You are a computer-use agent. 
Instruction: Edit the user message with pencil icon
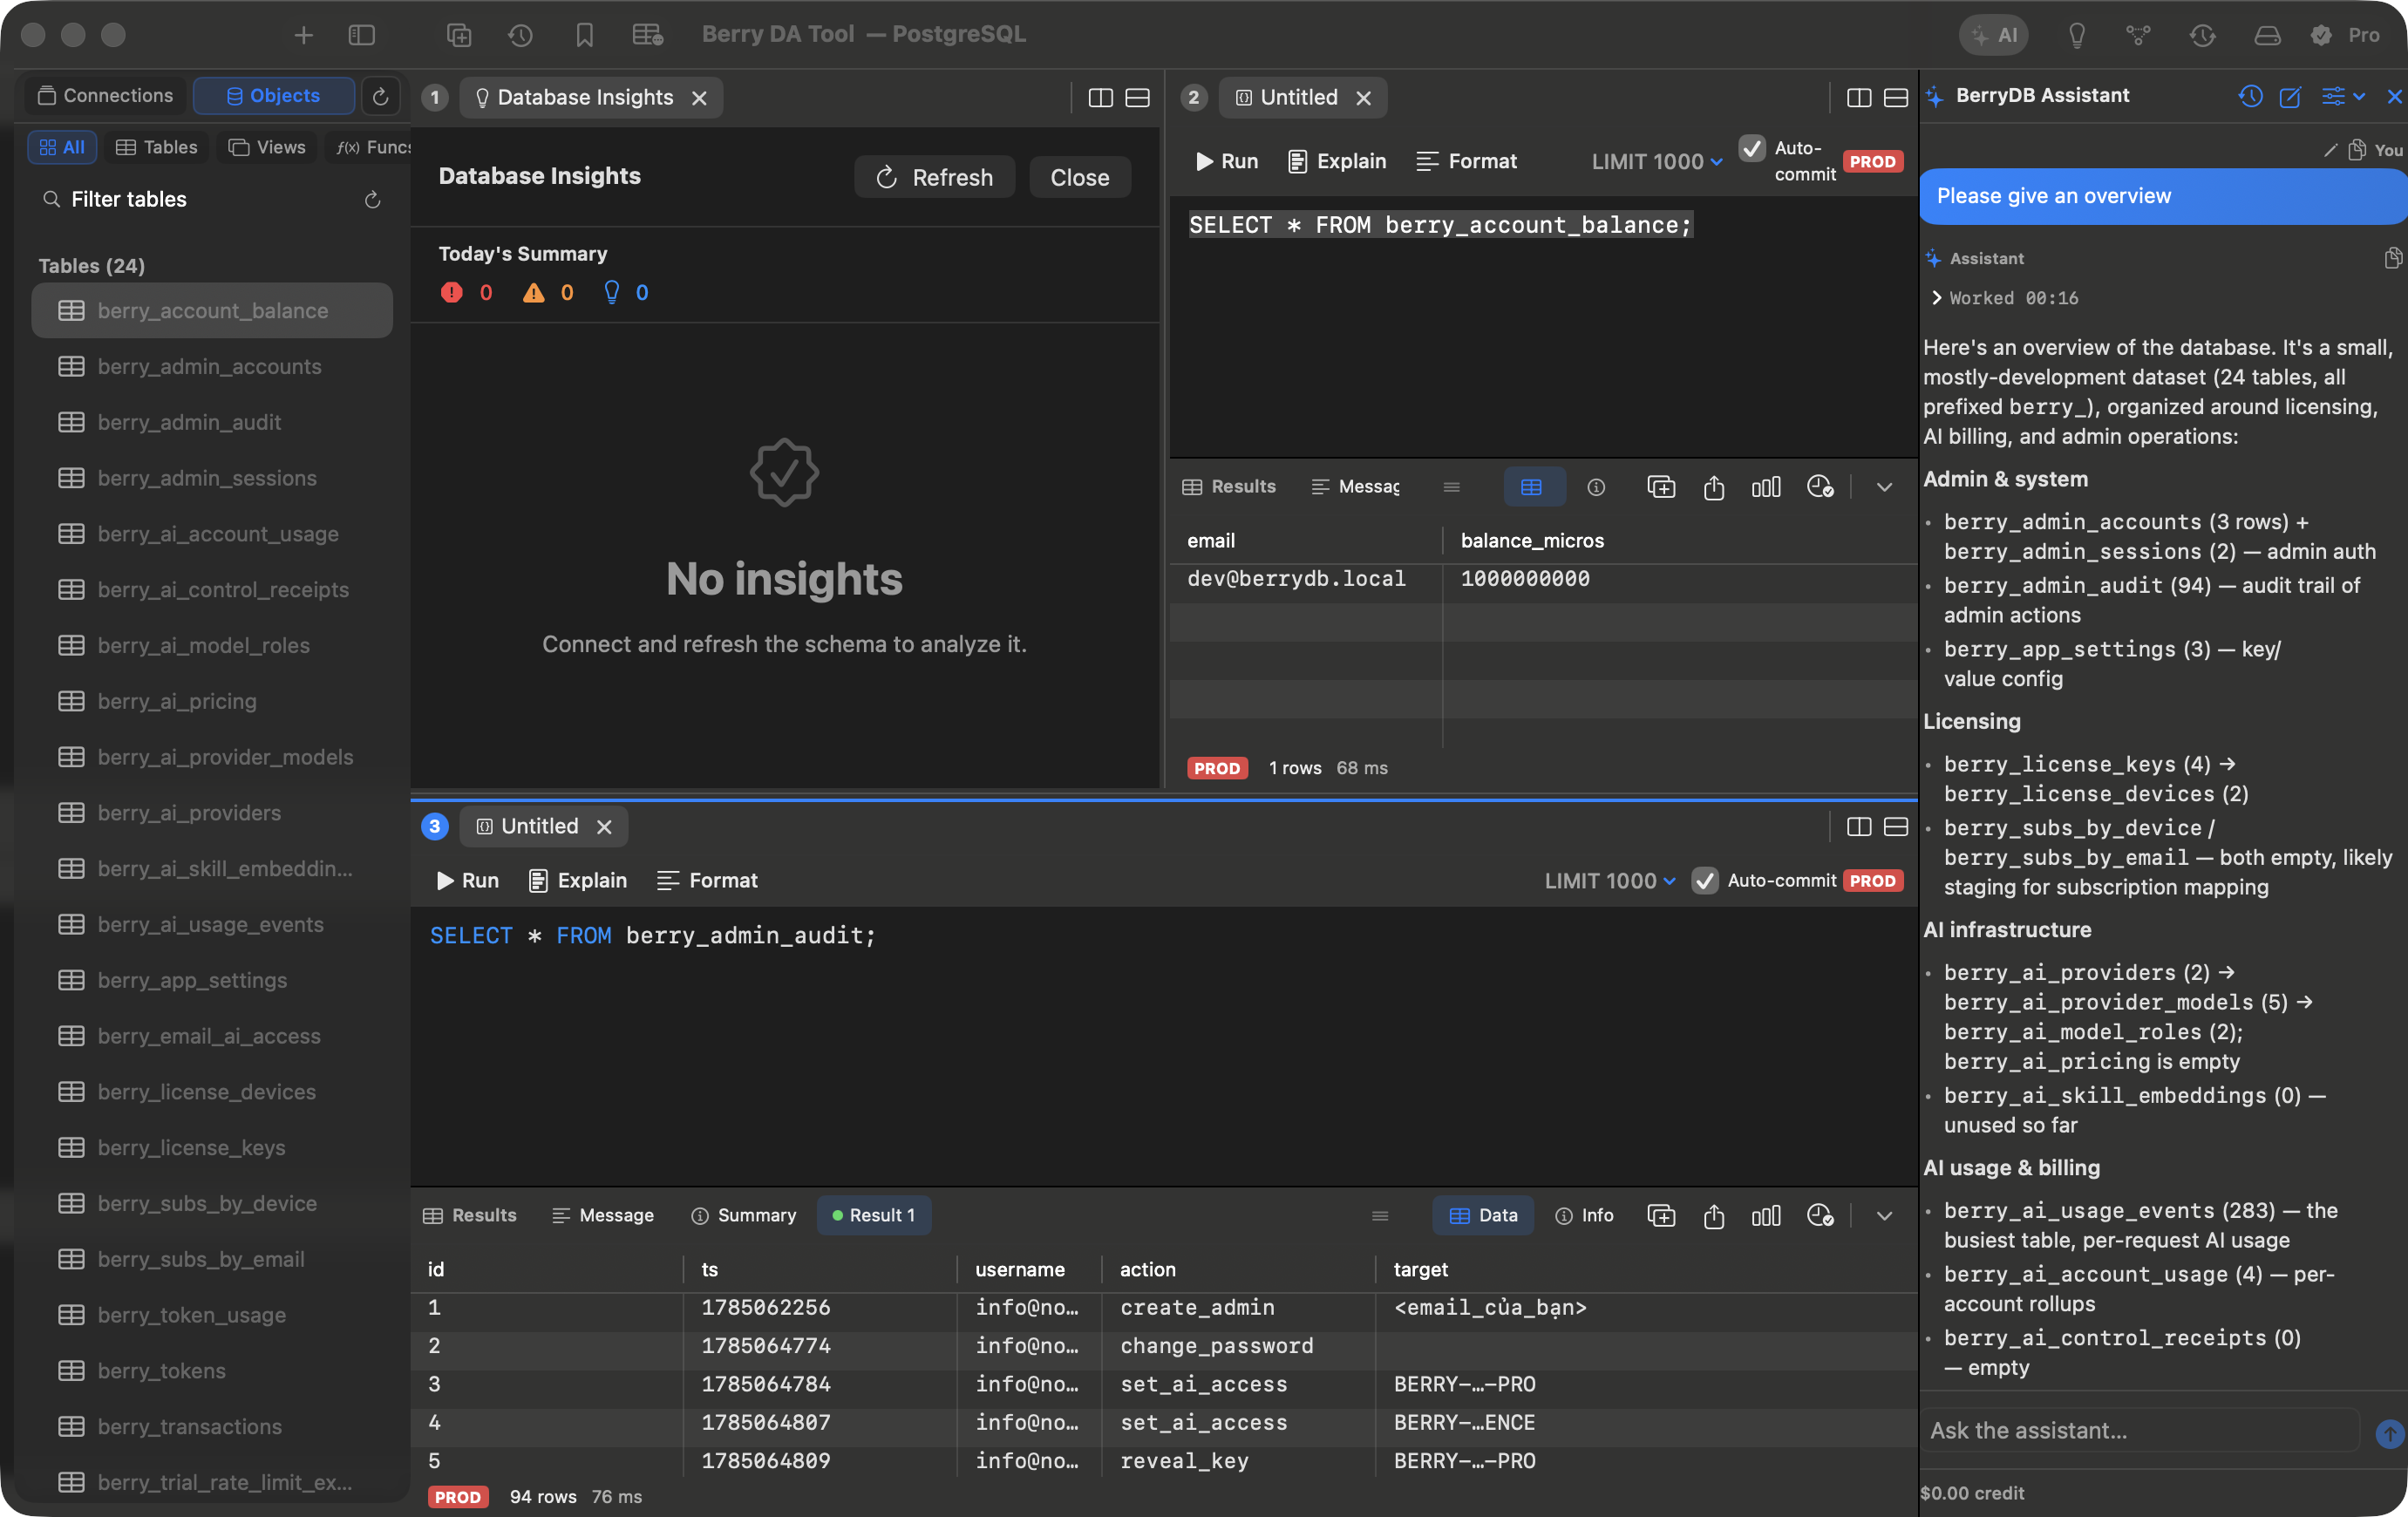(x=2331, y=150)
